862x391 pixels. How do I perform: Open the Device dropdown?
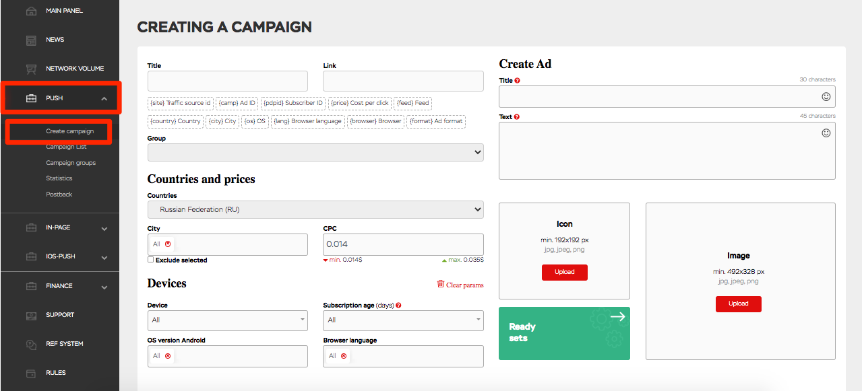[228, 320]
